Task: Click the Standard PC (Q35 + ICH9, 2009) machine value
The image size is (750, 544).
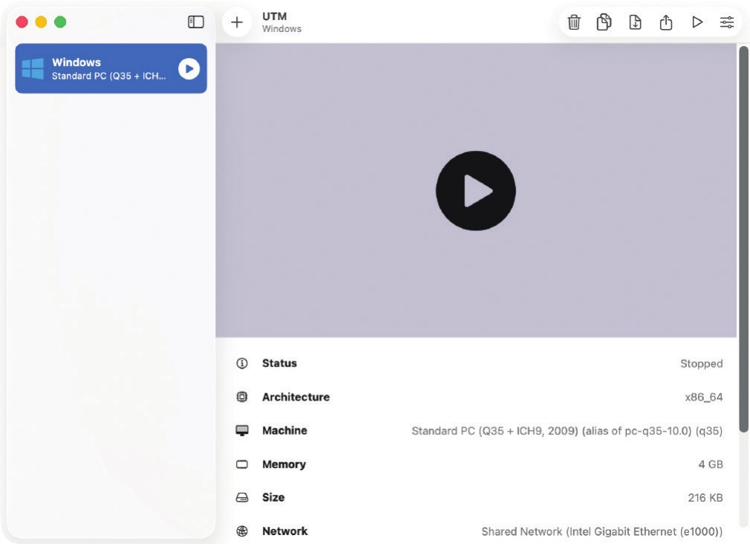Action: click(567, 431)
